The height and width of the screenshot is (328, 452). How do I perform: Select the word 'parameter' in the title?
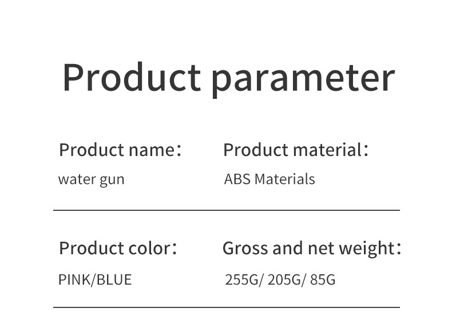303,81
